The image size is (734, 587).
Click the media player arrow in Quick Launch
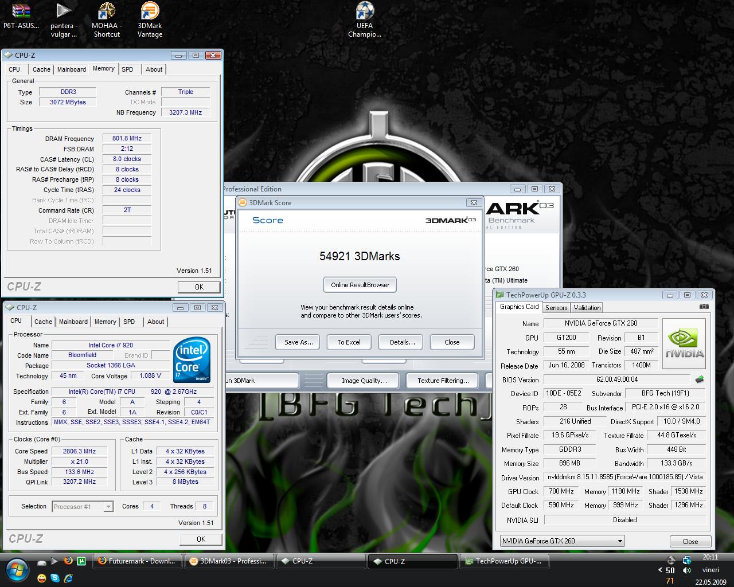pos(54,561)
